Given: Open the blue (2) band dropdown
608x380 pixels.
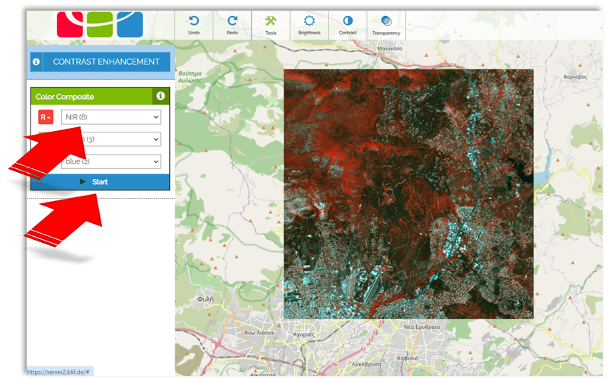Looking at the screenshot, I should [x=110, y=161].
